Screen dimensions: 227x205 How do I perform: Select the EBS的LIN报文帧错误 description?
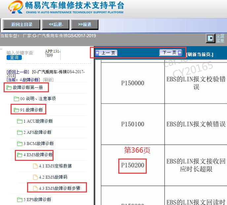point(196,124)
